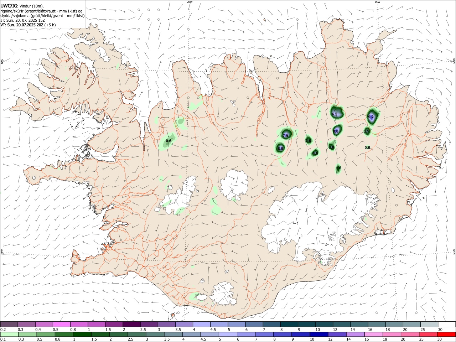Screen dimensions: 456x342
Task: Click the 3.8 precipitation value label
Action: click(x=332, y=147)
